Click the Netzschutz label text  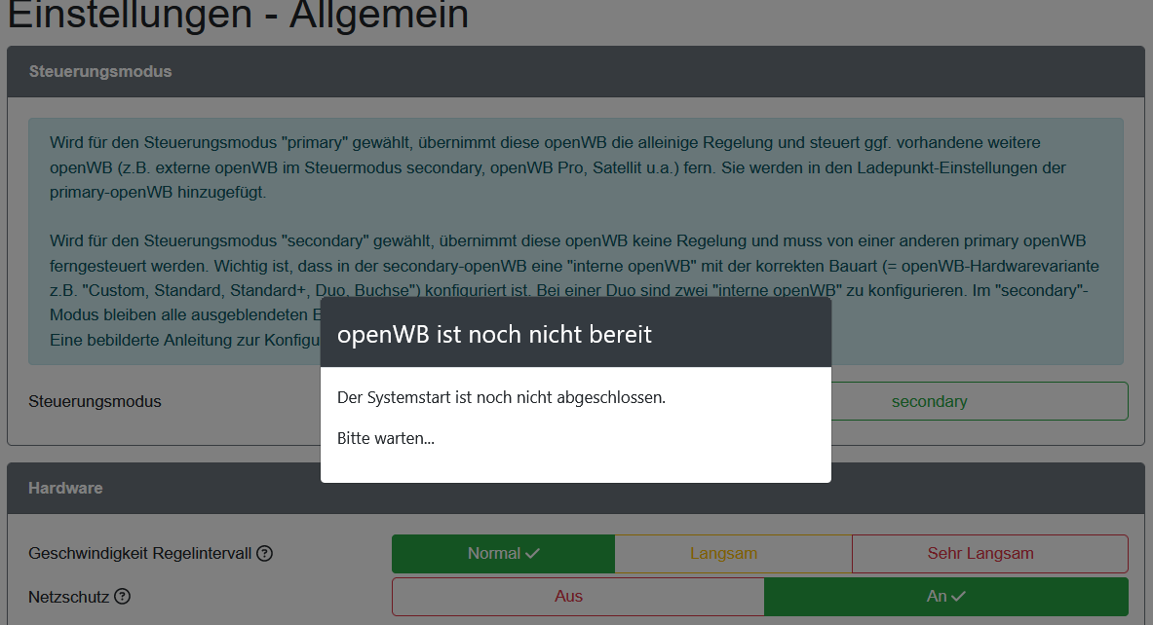[x=68, y=597]
